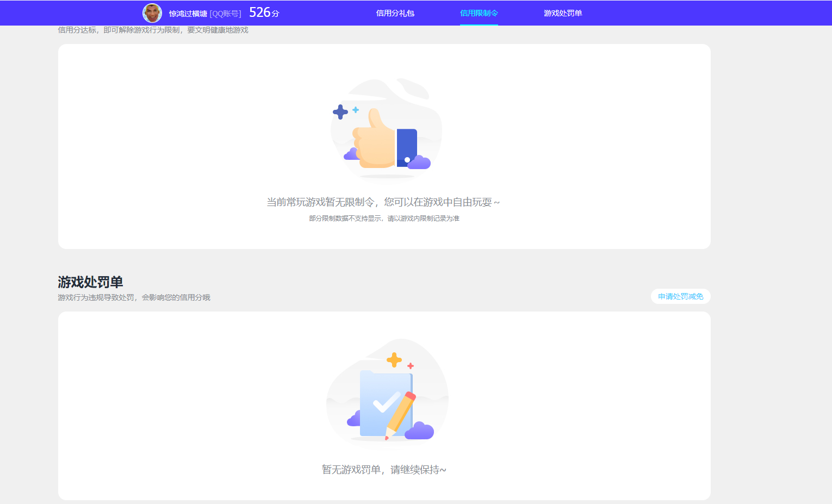The image size is (832, 504).
Task: Click the note 部分限制数据不支持显示
Action: click(x=345, y=219)
